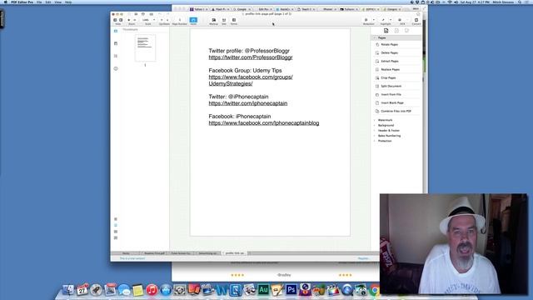Switch to the profile-link document tab at the bottom
533x300 pixels.
click(235, 253)
